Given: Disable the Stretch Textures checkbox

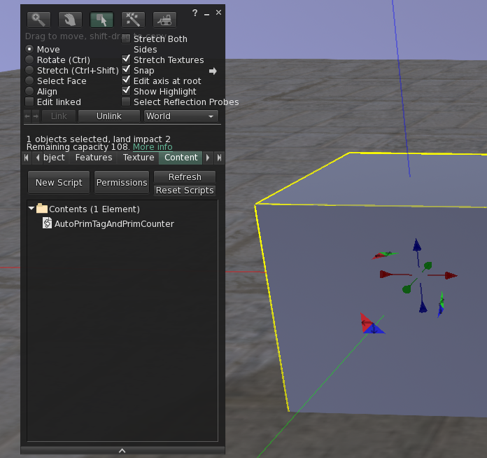Looking at the screenshot, I should click(x=127, y=60).
